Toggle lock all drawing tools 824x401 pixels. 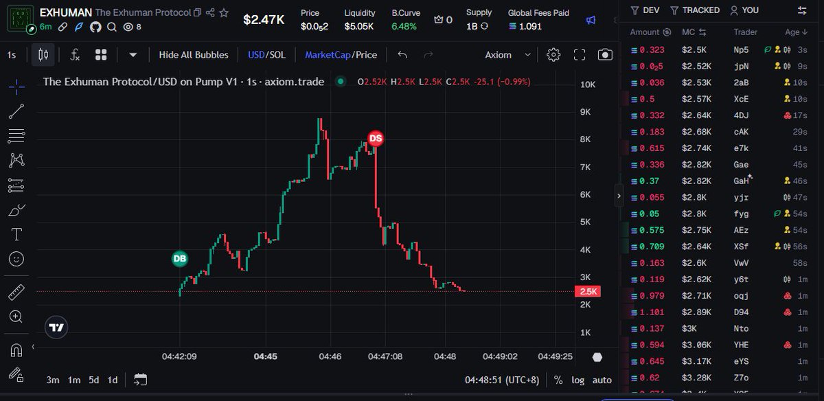coord(17,374)
